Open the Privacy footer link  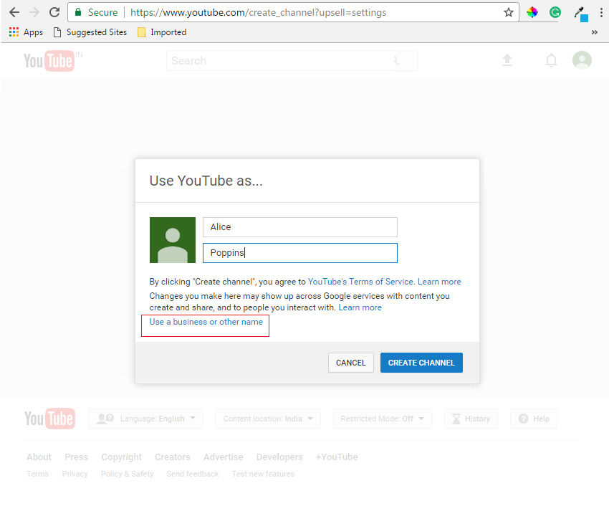point(75,474)
